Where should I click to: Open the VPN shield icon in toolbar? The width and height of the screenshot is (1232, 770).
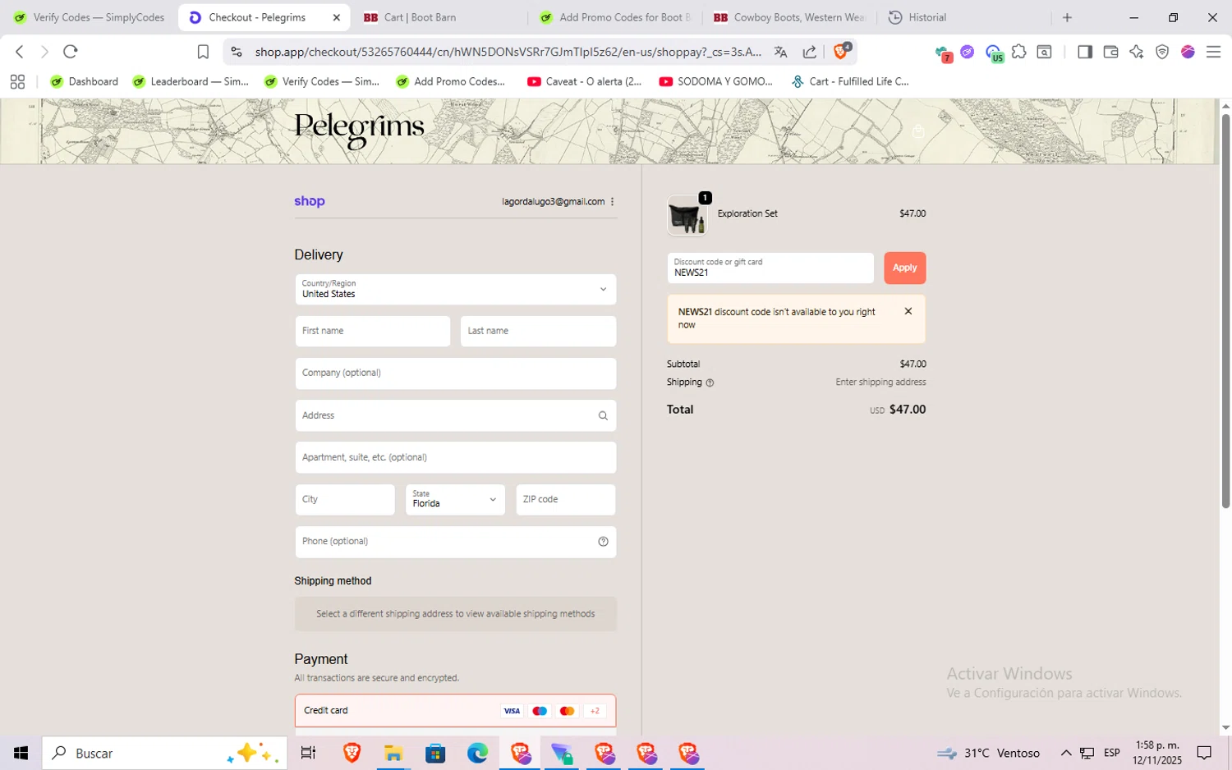click(1162, 52)
